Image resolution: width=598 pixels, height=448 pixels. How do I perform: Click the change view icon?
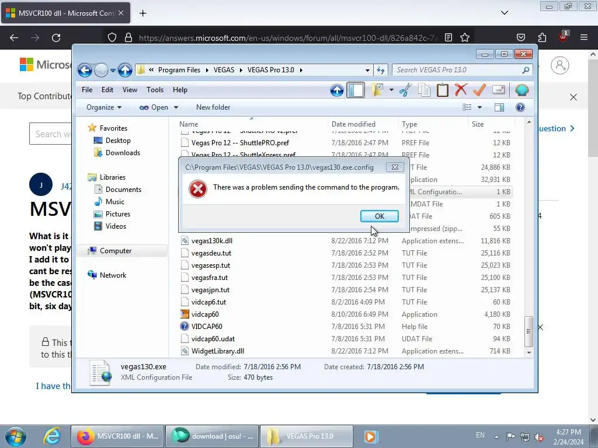[x=467, y=107]
